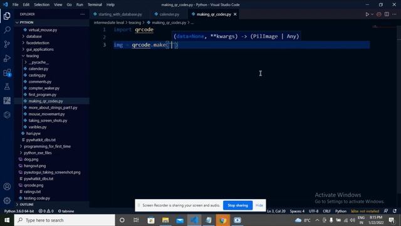Open the Search view in activity bar
Screen dimensions: 401x226
pyautogui.click(x=7, y=30)
